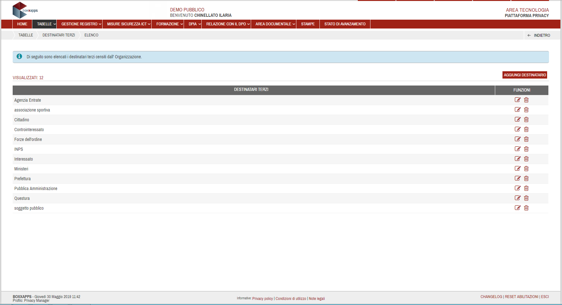Image resolution: width=562 pixels, height=305 pixels.
Task: Delete the Prefettura entry
Action: point(526,178)
